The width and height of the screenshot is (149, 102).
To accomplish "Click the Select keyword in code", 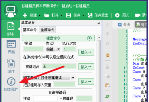I will click(x=139, y=68).
